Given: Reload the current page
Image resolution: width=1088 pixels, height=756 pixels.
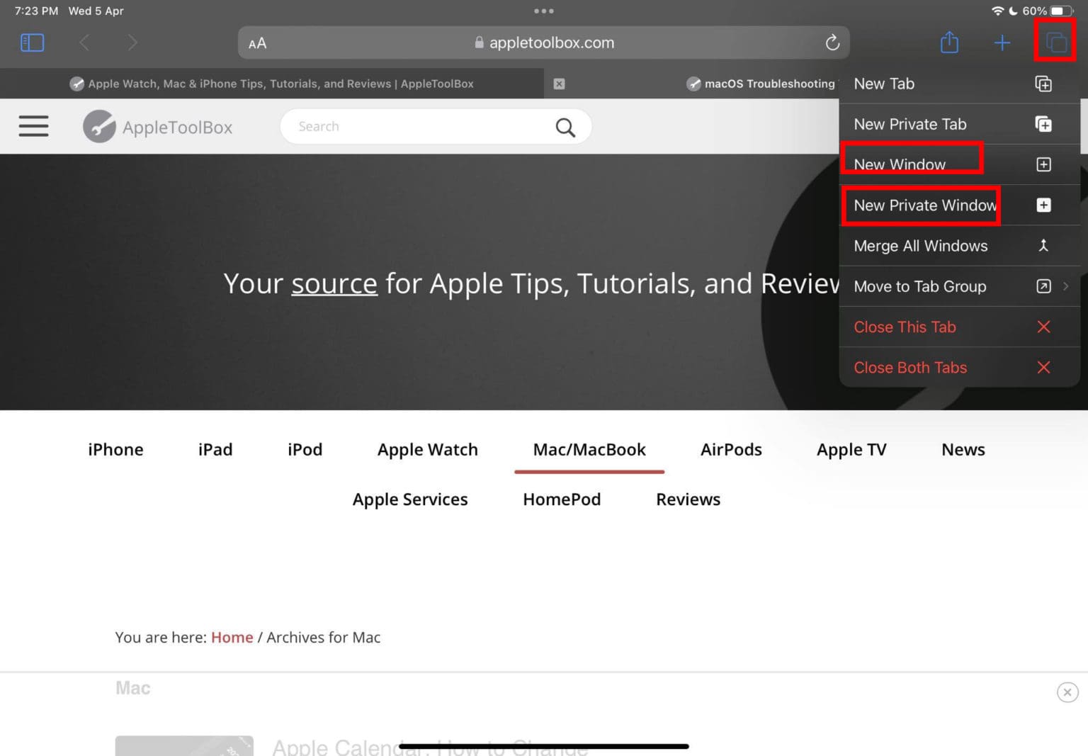Looking at the screenshot, I should [x=833, y=43].
